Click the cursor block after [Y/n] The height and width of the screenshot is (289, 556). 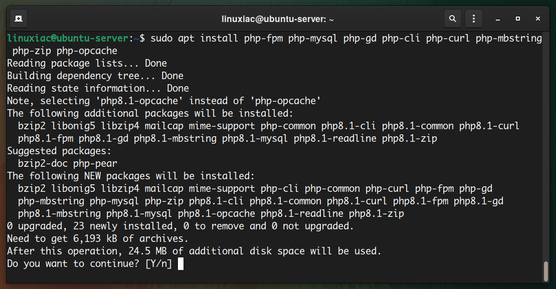tap(180, 264)
